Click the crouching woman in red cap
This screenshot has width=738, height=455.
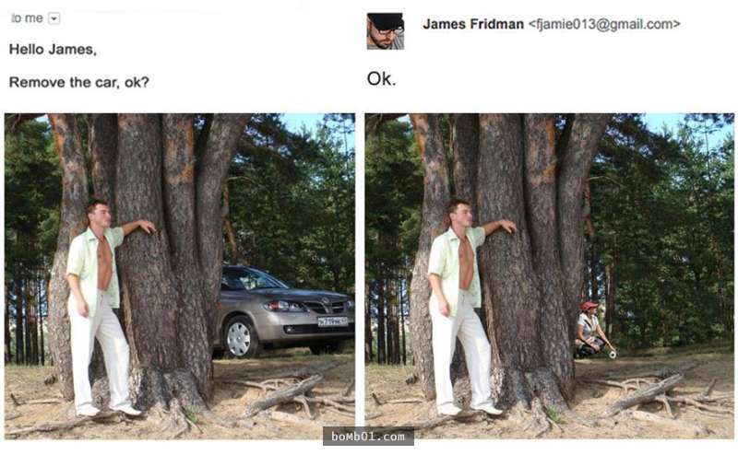591,330
